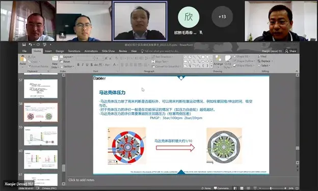
Task: Open Shape Outline options
Action: tap(244, 61)
